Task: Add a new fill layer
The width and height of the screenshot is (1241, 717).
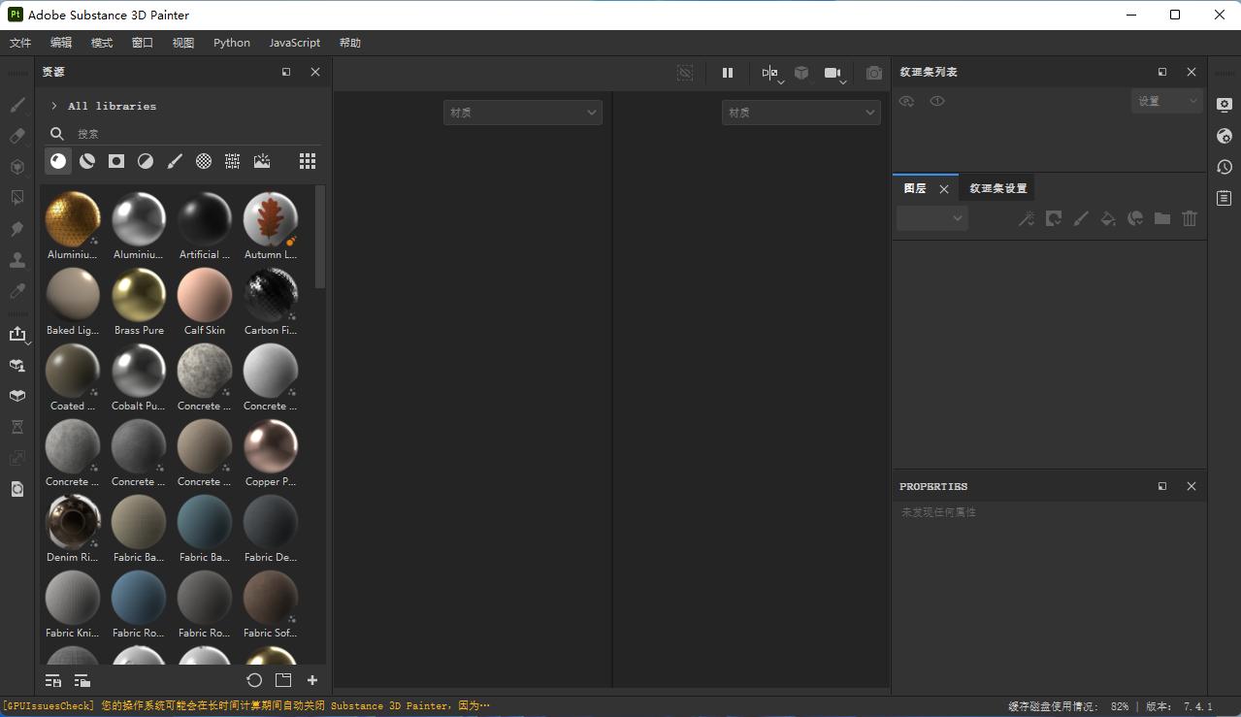Action: 1107,218
